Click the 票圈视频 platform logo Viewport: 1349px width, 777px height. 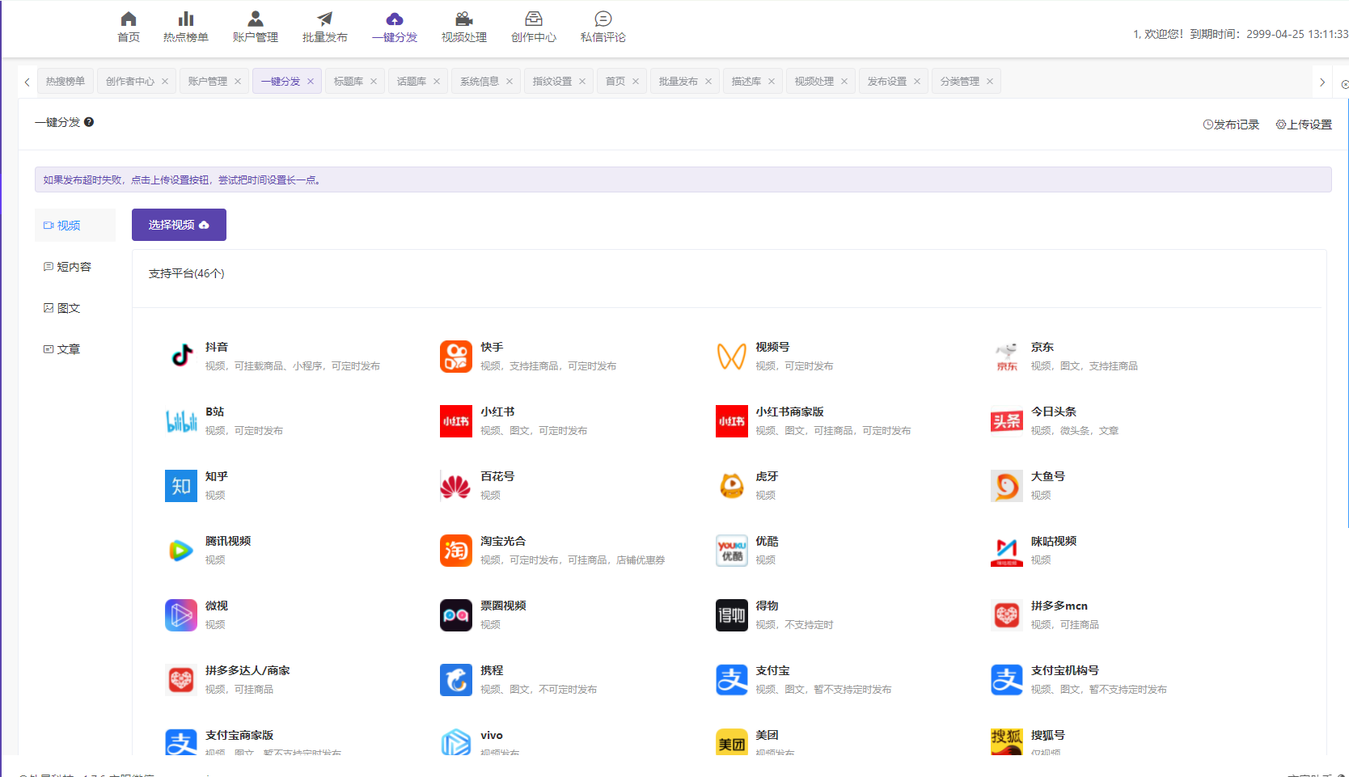456,615
